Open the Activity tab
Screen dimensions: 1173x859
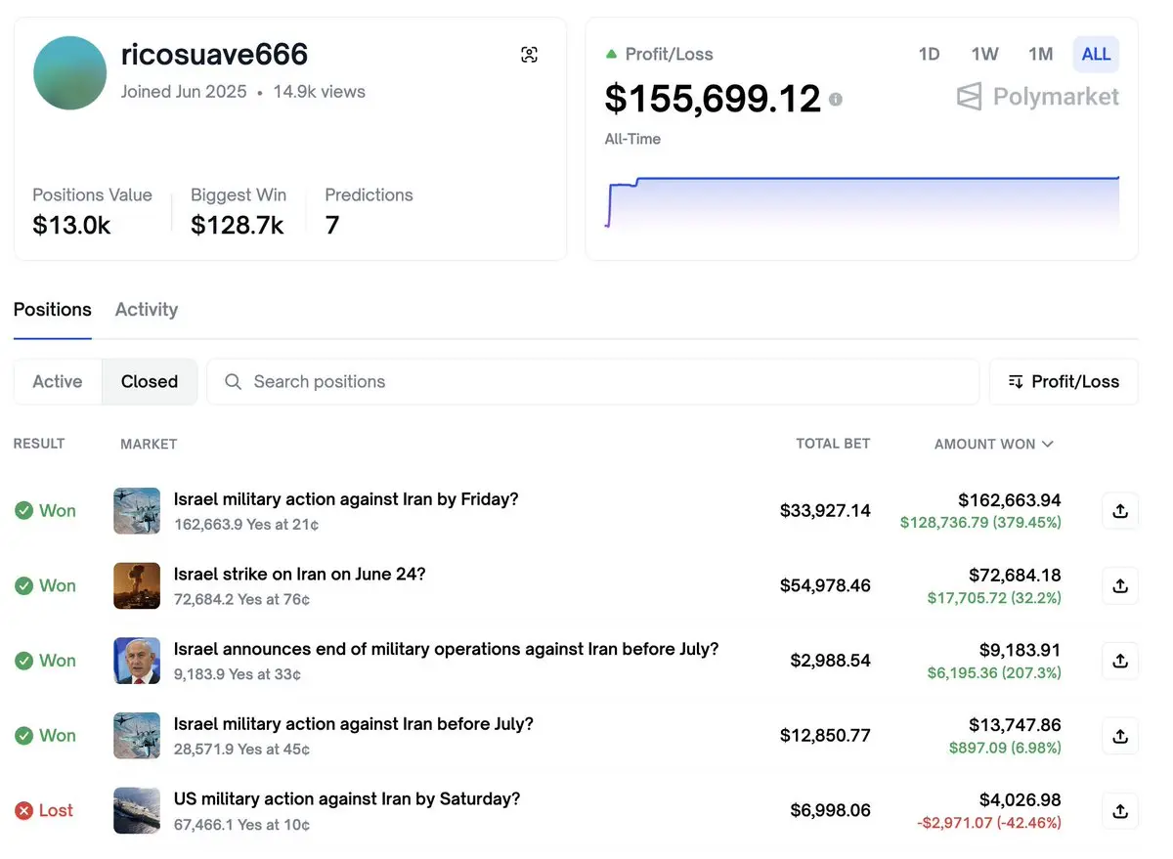point(147,310)
